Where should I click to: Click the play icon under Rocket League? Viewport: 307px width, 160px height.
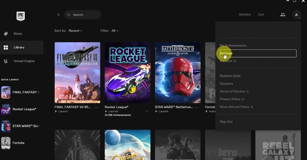(106, 111)
